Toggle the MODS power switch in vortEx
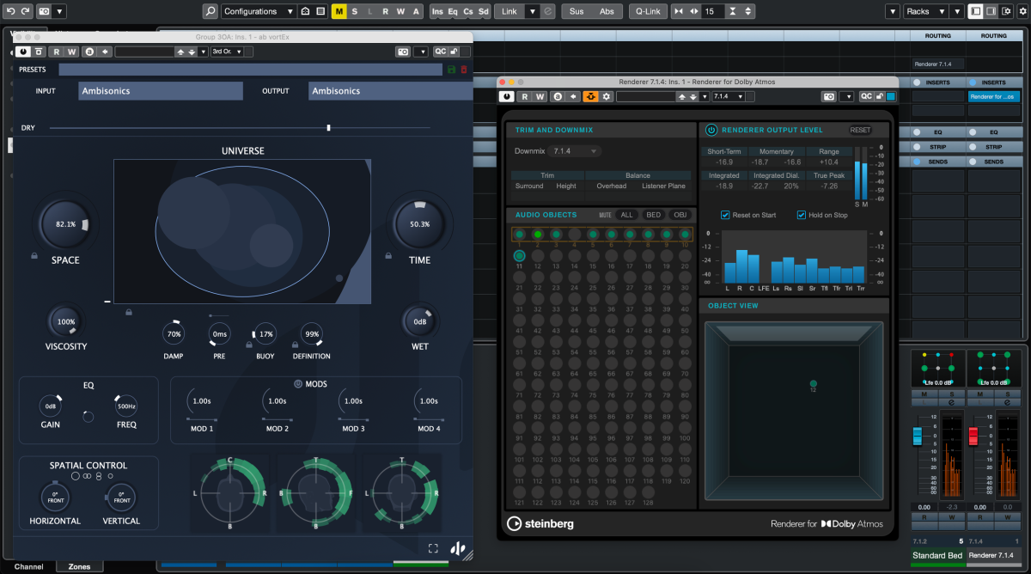 (x=298, y=384)
